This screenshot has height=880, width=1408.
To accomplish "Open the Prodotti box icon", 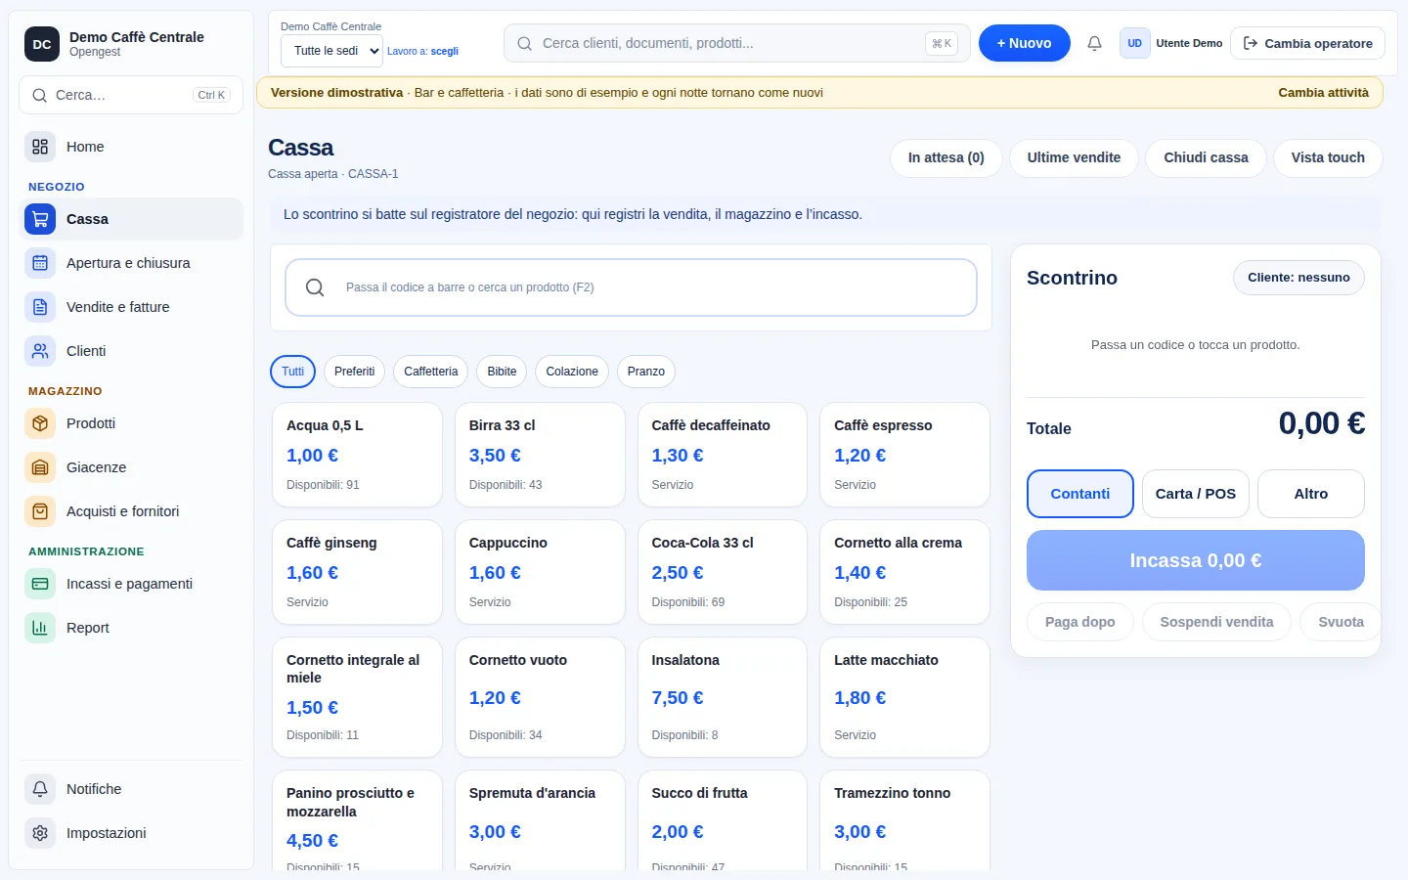I will tap(40, 423).
